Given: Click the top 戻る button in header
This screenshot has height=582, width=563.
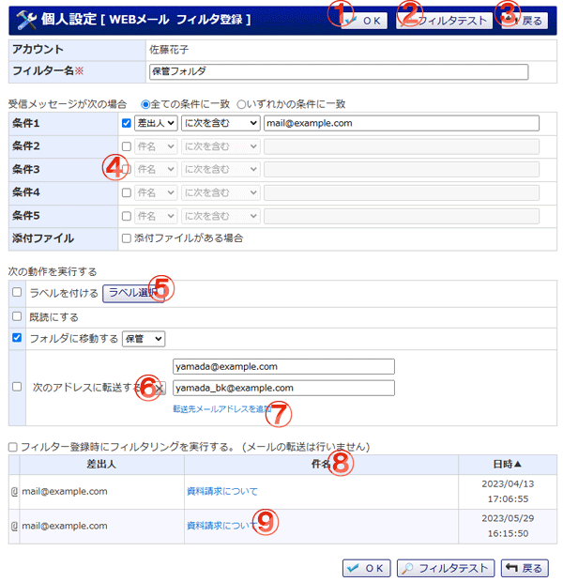Looking at the screenshot, I should coord(525,21).
